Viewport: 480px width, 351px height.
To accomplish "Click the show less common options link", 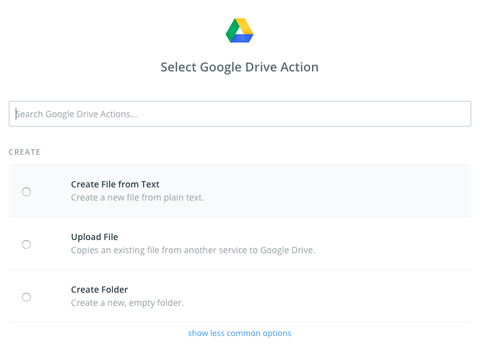I will pyautogui.click(x=239, y=333).
